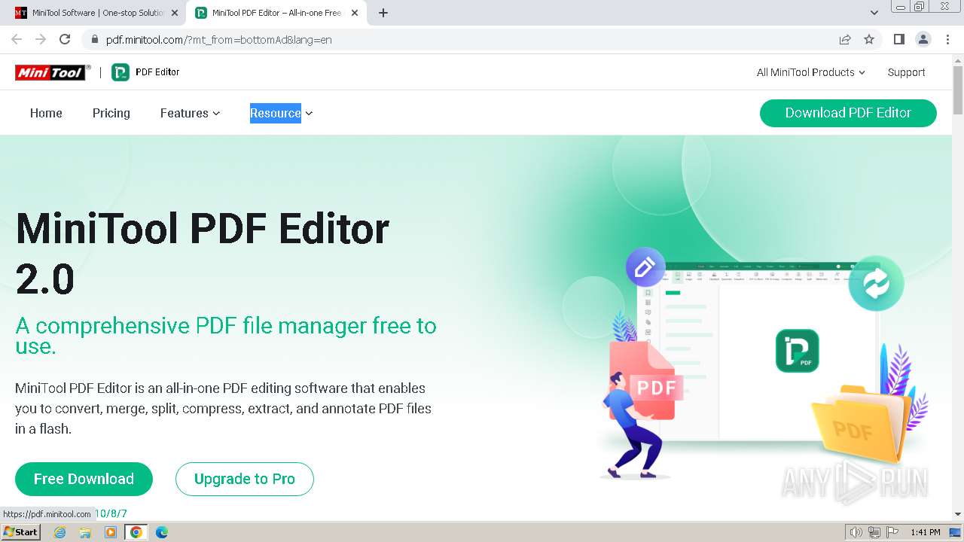This screenshot has width=964, height=542.
Task: Reload the page with refresh icon
Action: (65, 39)
